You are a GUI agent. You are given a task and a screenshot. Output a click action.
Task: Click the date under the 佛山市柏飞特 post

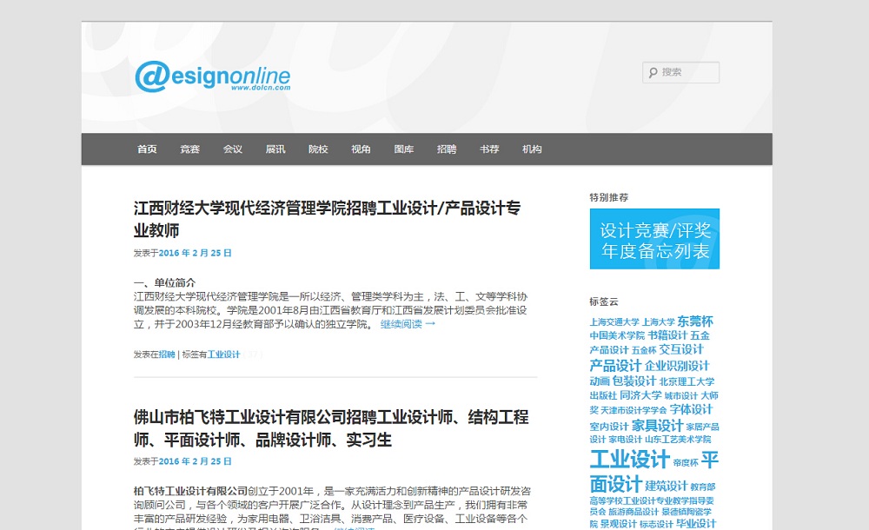(x=195, y=461)
